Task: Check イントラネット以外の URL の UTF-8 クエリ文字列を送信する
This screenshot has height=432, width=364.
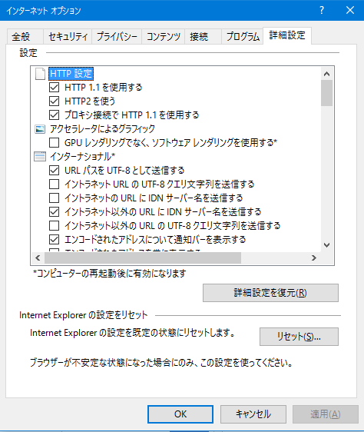Action: pyautogui.click(x=54, y=226)
